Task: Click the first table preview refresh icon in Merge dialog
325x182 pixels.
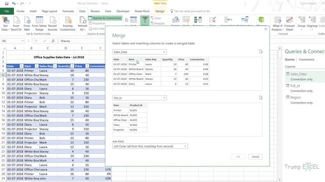Action: pos(261,52)
